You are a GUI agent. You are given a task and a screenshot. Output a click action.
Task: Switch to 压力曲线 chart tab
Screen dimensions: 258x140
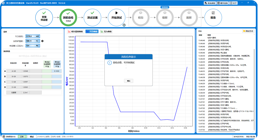coord(106,31)
